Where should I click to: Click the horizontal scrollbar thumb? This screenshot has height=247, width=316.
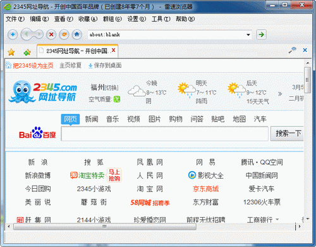pos(105,227)
